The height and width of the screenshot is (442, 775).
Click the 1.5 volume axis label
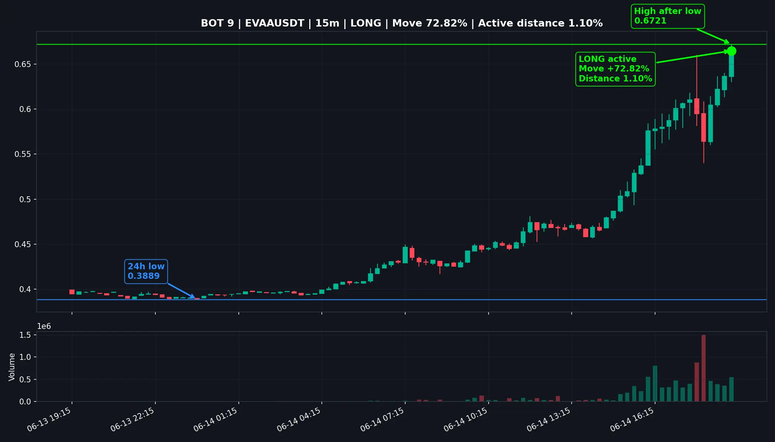[x=25, y=335]
